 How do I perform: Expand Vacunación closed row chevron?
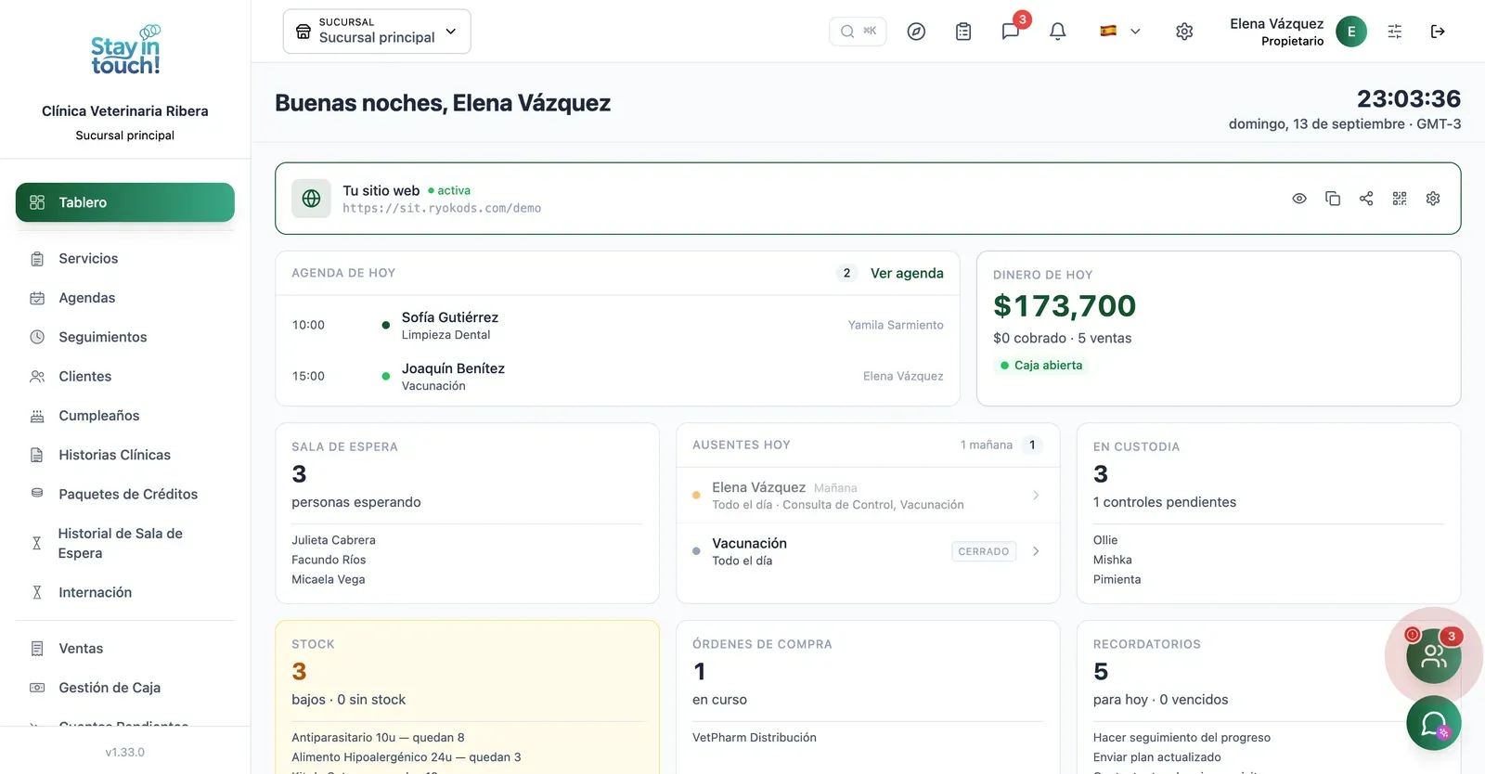pyautogui.click(x=1036, y=551)
